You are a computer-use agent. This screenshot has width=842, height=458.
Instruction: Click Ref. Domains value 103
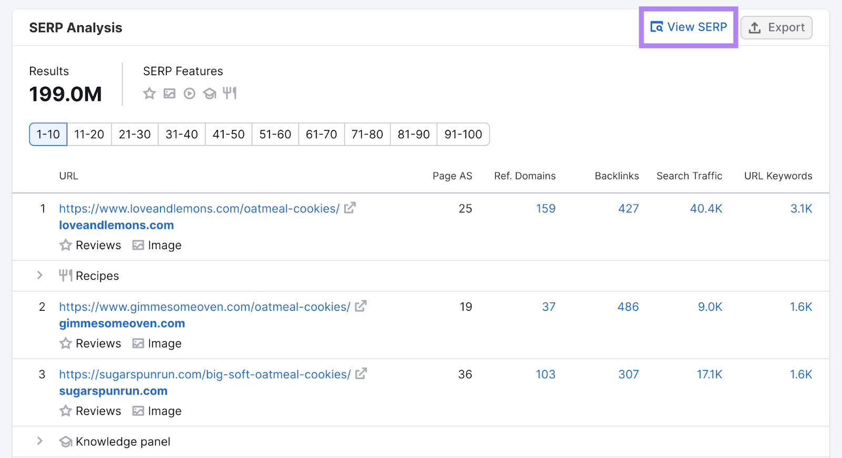click(x=546, y=374)
